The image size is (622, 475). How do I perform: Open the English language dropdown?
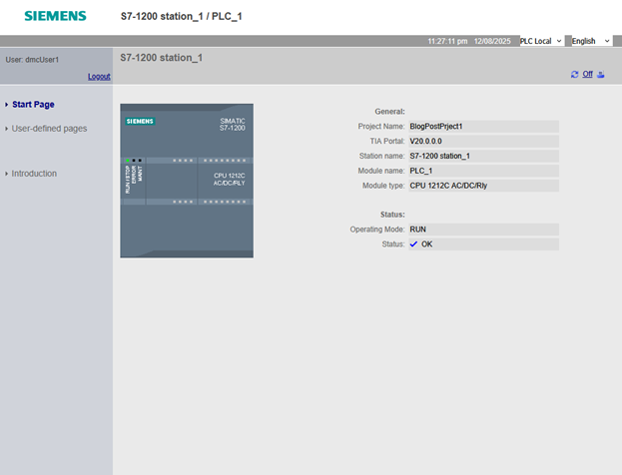point(589,41)
